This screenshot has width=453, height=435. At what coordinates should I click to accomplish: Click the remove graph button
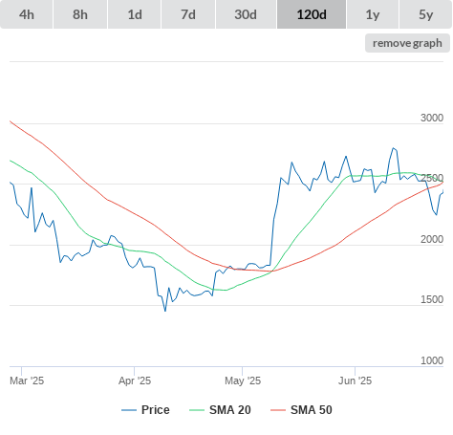coord(407,43)
